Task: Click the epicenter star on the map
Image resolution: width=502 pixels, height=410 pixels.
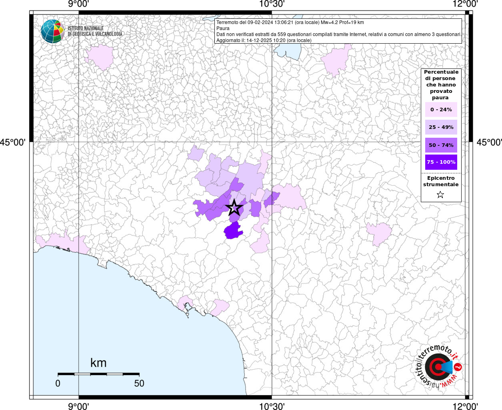Action: pos(234,207)
